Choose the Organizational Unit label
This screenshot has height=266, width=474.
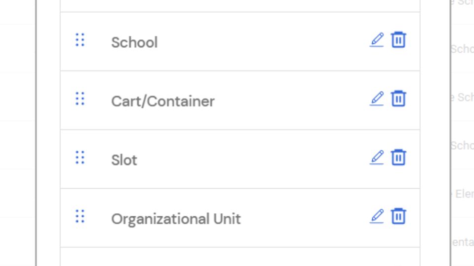176,219
